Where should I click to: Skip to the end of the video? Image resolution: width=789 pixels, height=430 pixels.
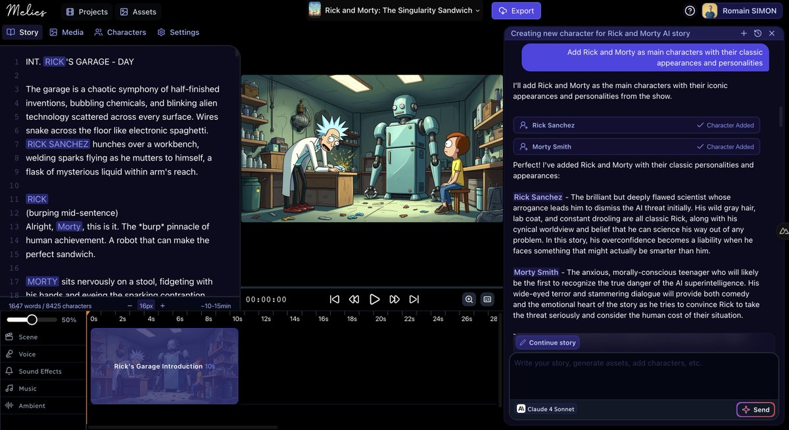click(x=414, y=299)
